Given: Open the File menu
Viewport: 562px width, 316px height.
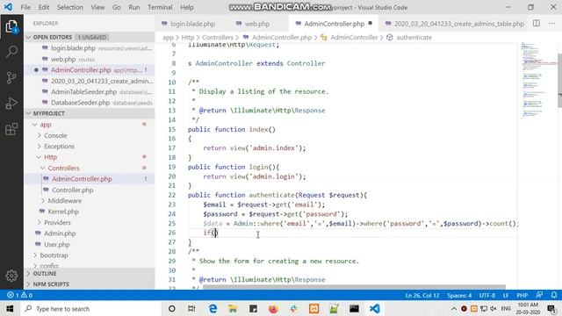Looking at the screenshot, I should pyautogui.click(x=25, y=7).
